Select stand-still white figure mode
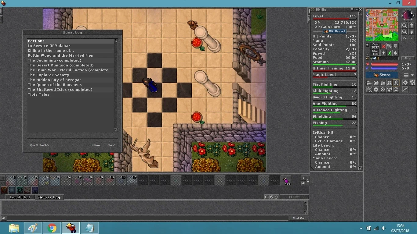This screenshot has height=234, width=417. pos(383,53)
